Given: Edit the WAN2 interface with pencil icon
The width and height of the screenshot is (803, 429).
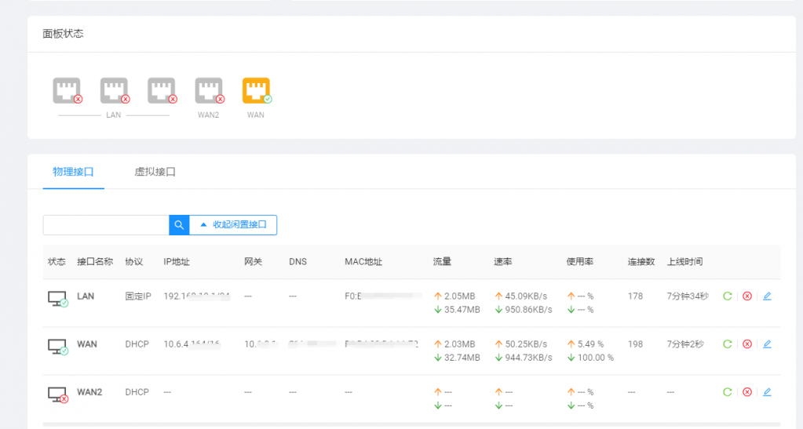Looking at the screenshot, I should [x=767, y=392].
